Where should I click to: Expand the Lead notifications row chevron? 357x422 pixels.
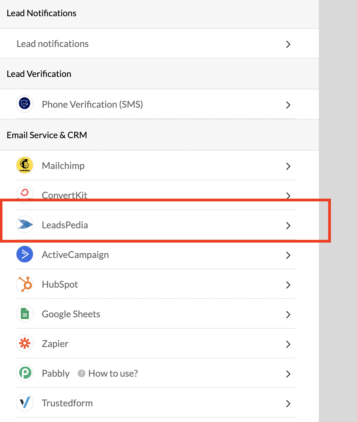(x=288, y=44)
